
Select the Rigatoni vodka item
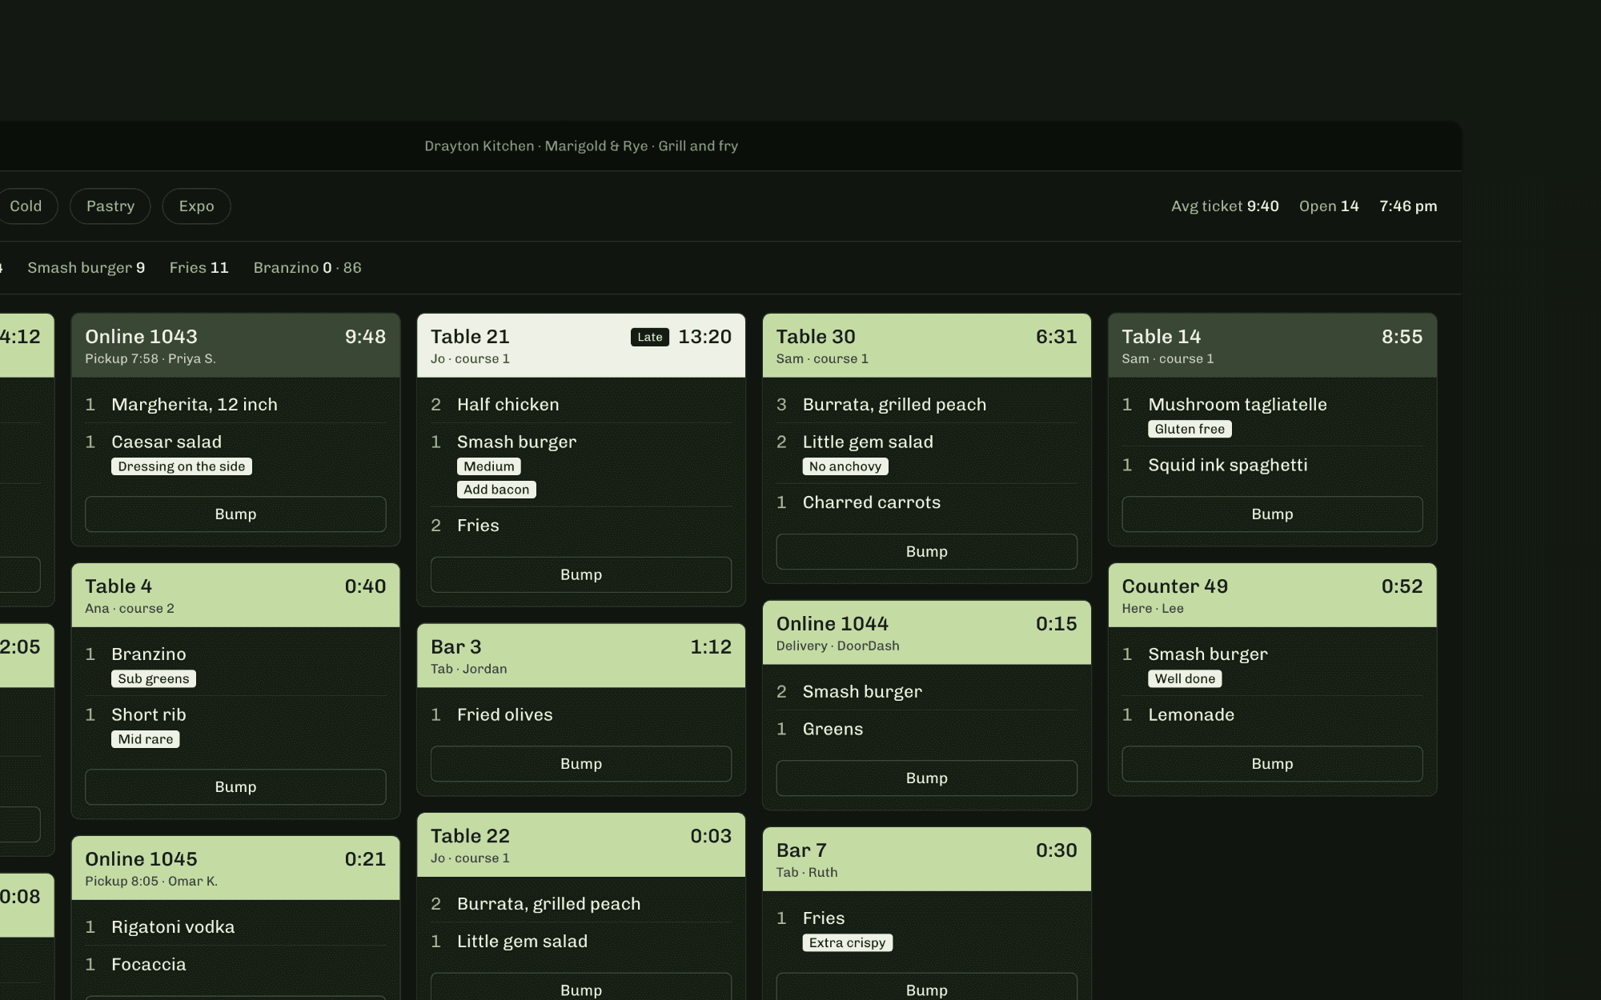point(235,927)
